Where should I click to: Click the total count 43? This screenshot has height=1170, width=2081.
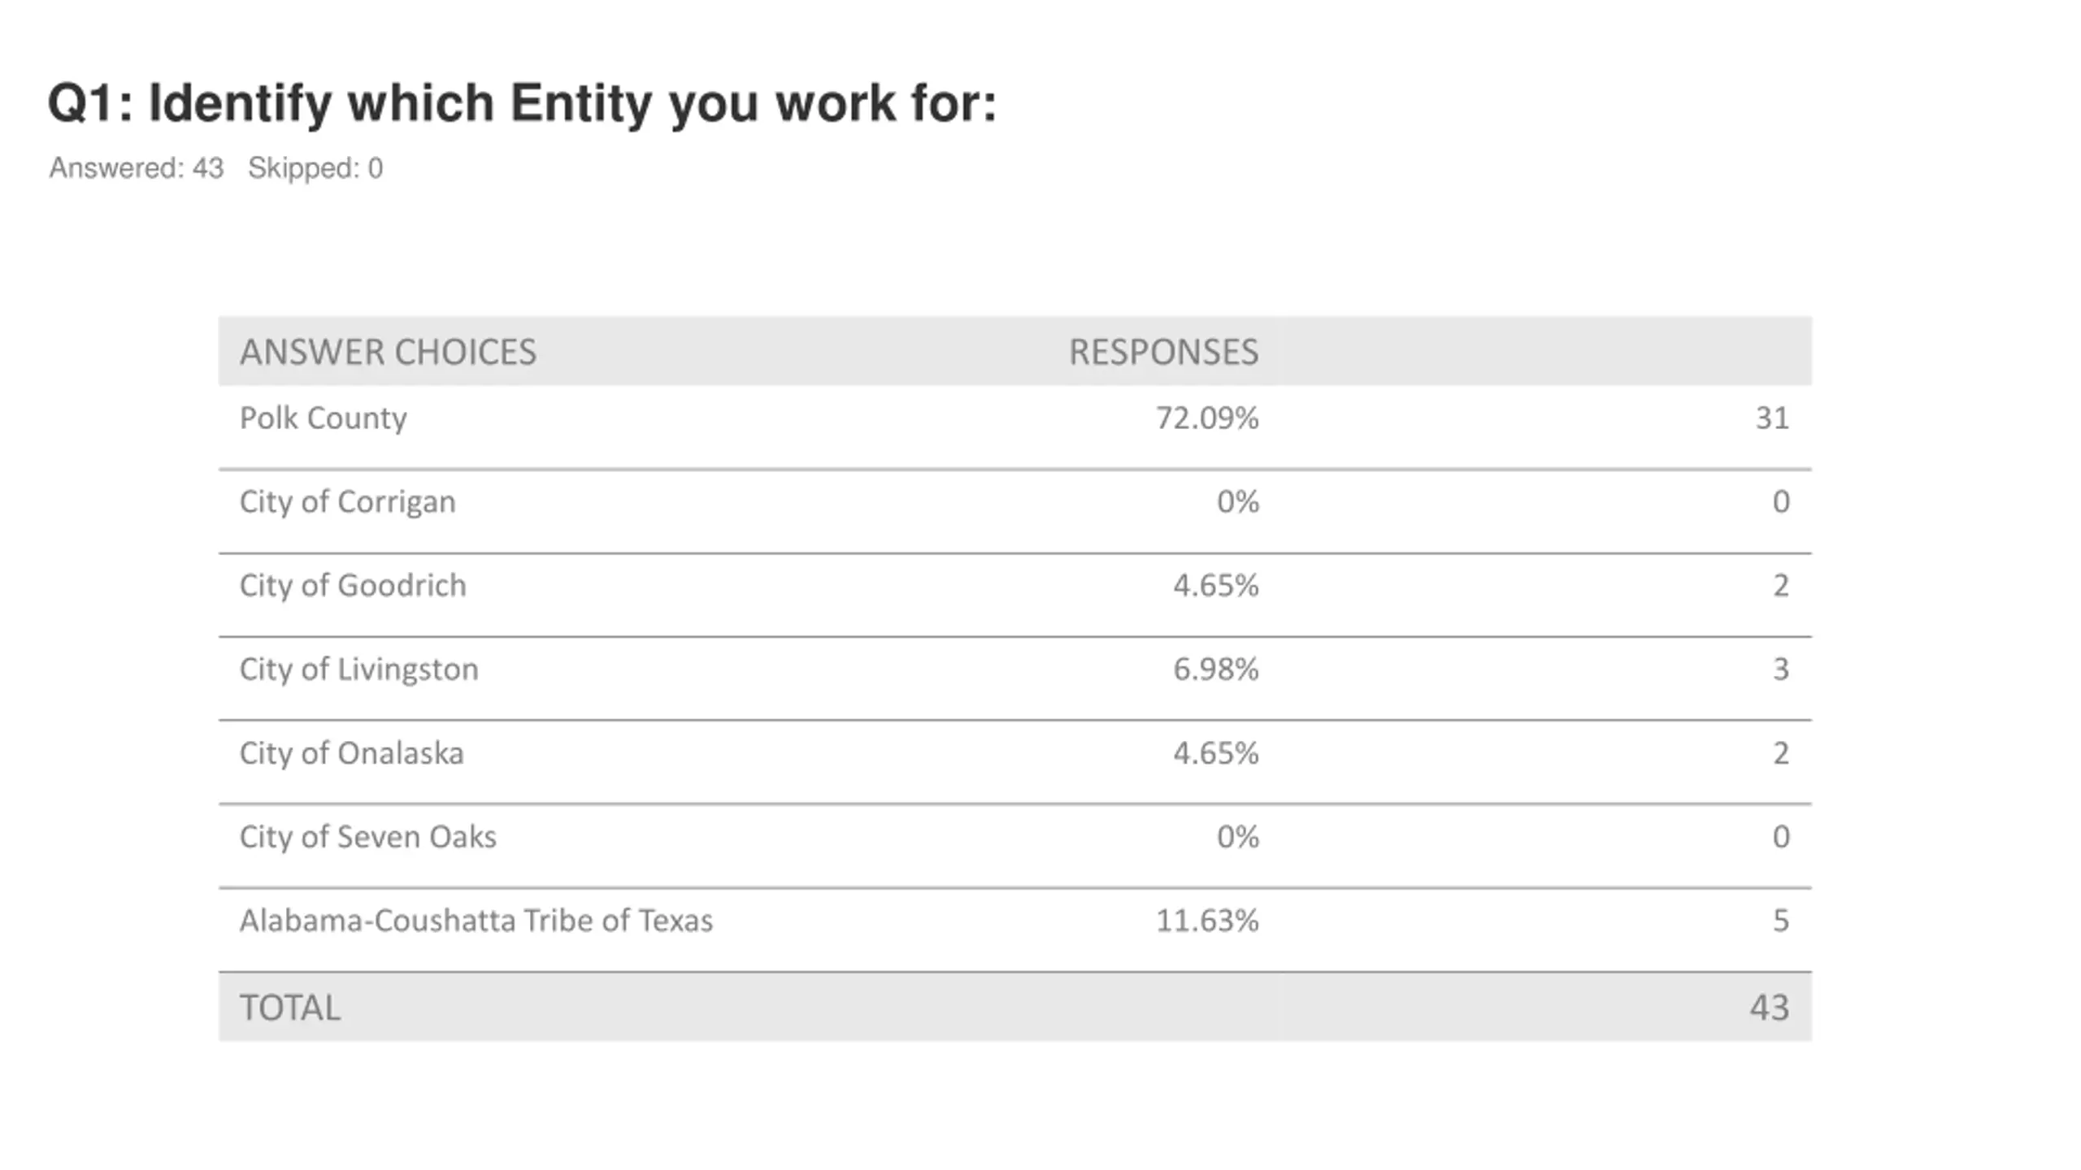click(1770, 1007)
